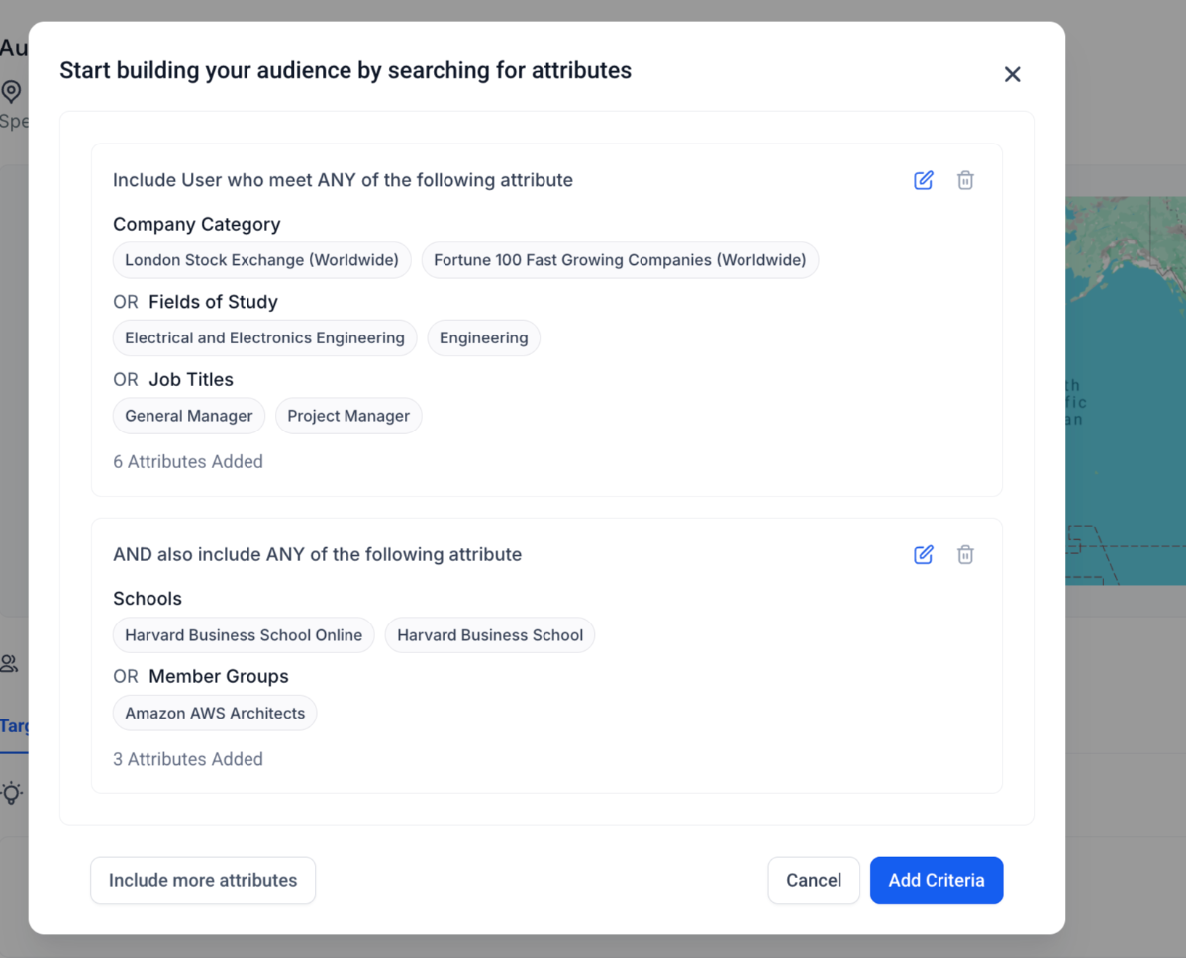This screenshot has height=958, width=1186.
Task: Select Harvard Business School Online chip
Action: [x=244, y=635]
